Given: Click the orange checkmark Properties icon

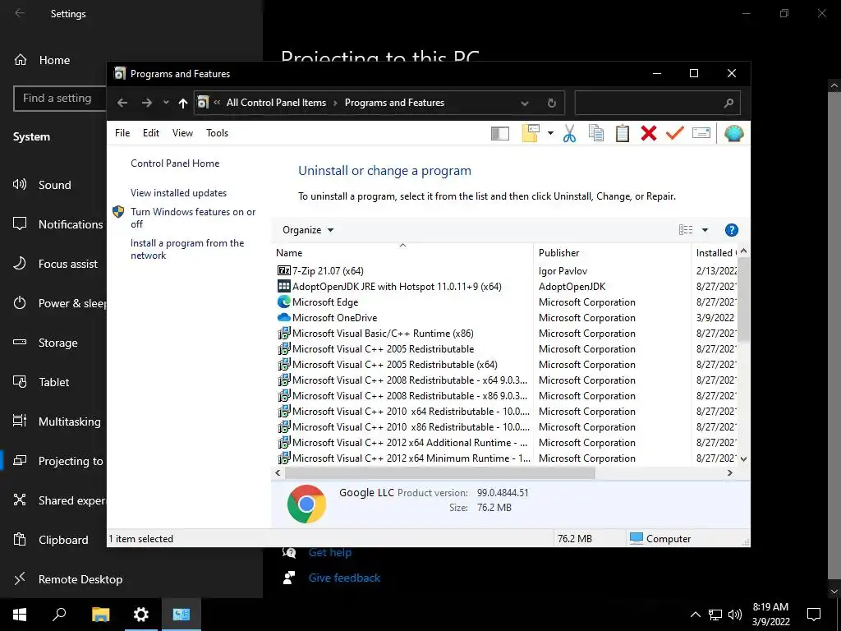Looking at the screenshot, I should (x=675, y=132).
